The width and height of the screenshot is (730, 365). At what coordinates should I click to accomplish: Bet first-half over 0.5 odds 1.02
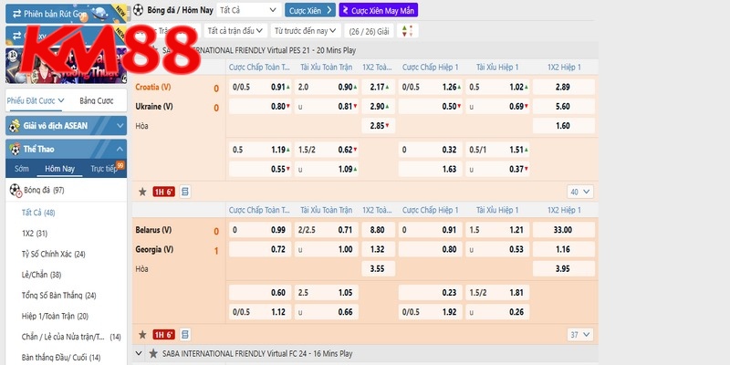point(497,87)
